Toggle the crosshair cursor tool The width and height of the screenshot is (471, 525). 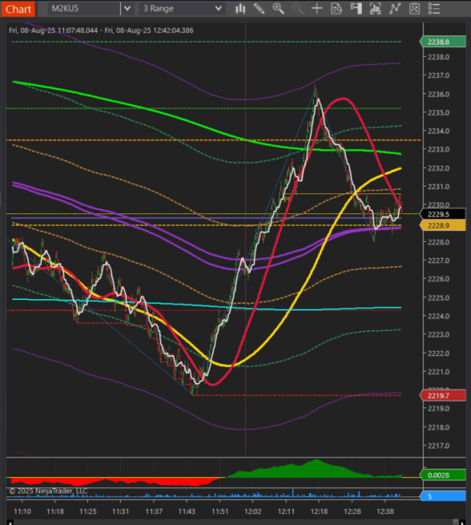[317, 8]
